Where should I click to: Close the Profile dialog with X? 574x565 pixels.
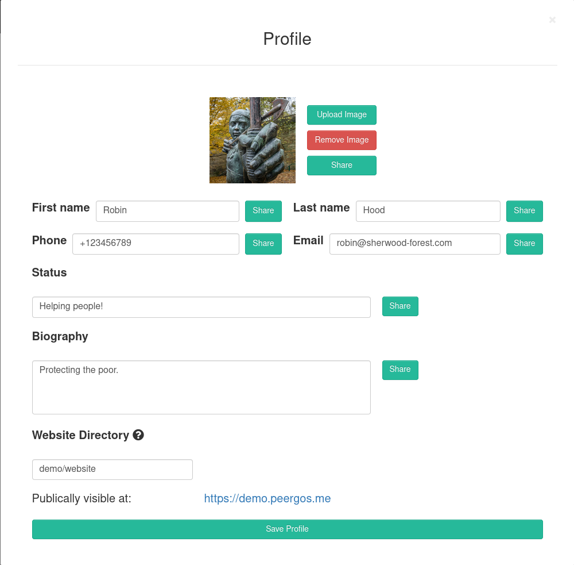tap(552, 20)
